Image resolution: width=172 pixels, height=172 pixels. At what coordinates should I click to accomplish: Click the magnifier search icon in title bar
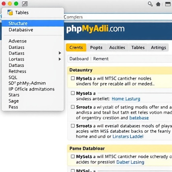(150, 4)
